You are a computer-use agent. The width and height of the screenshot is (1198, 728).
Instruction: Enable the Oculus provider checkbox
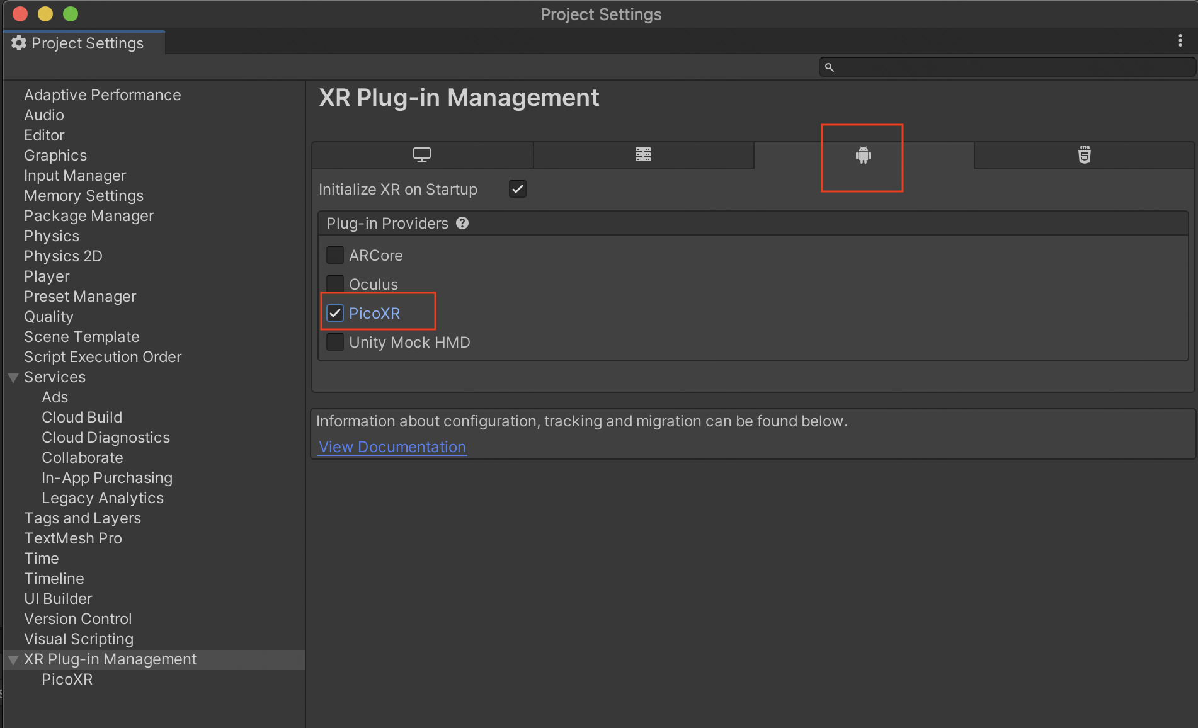coord(335,284)
